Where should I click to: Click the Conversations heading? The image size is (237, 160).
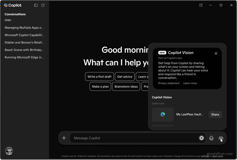[x=15, y=14]
